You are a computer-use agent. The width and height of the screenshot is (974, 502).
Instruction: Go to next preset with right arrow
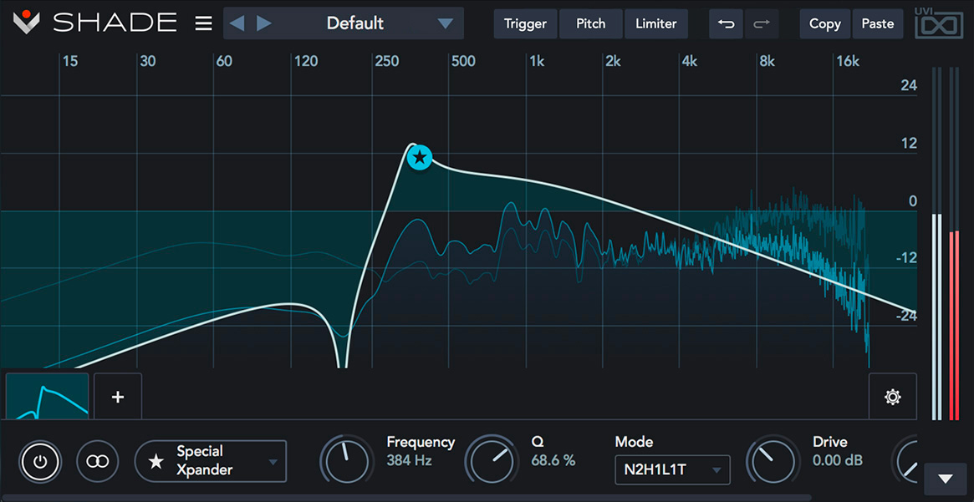click(x=264, y=23)
